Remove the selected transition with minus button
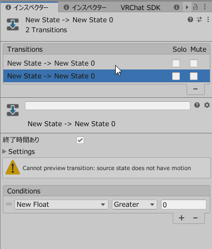The height and width of the screenshot is (249, 212). coord(195,89)
